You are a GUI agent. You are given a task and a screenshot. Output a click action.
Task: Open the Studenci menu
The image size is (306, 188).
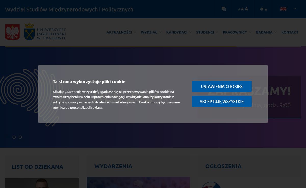(205, 32)
